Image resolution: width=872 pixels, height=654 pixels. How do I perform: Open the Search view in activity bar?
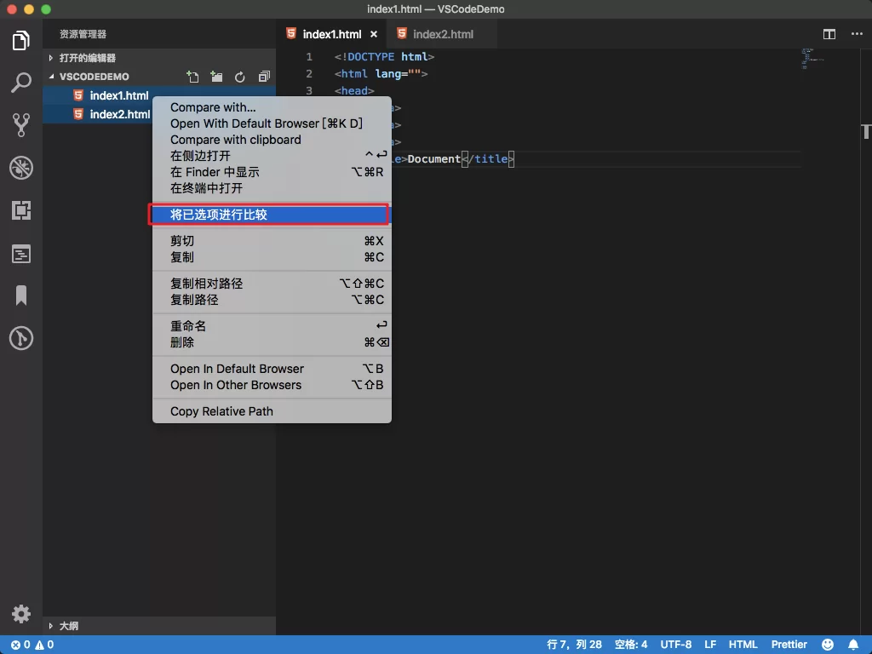(21, 83)
